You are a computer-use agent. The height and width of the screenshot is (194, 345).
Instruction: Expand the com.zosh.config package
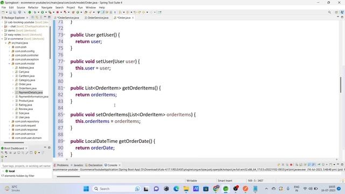pos(10,51)
